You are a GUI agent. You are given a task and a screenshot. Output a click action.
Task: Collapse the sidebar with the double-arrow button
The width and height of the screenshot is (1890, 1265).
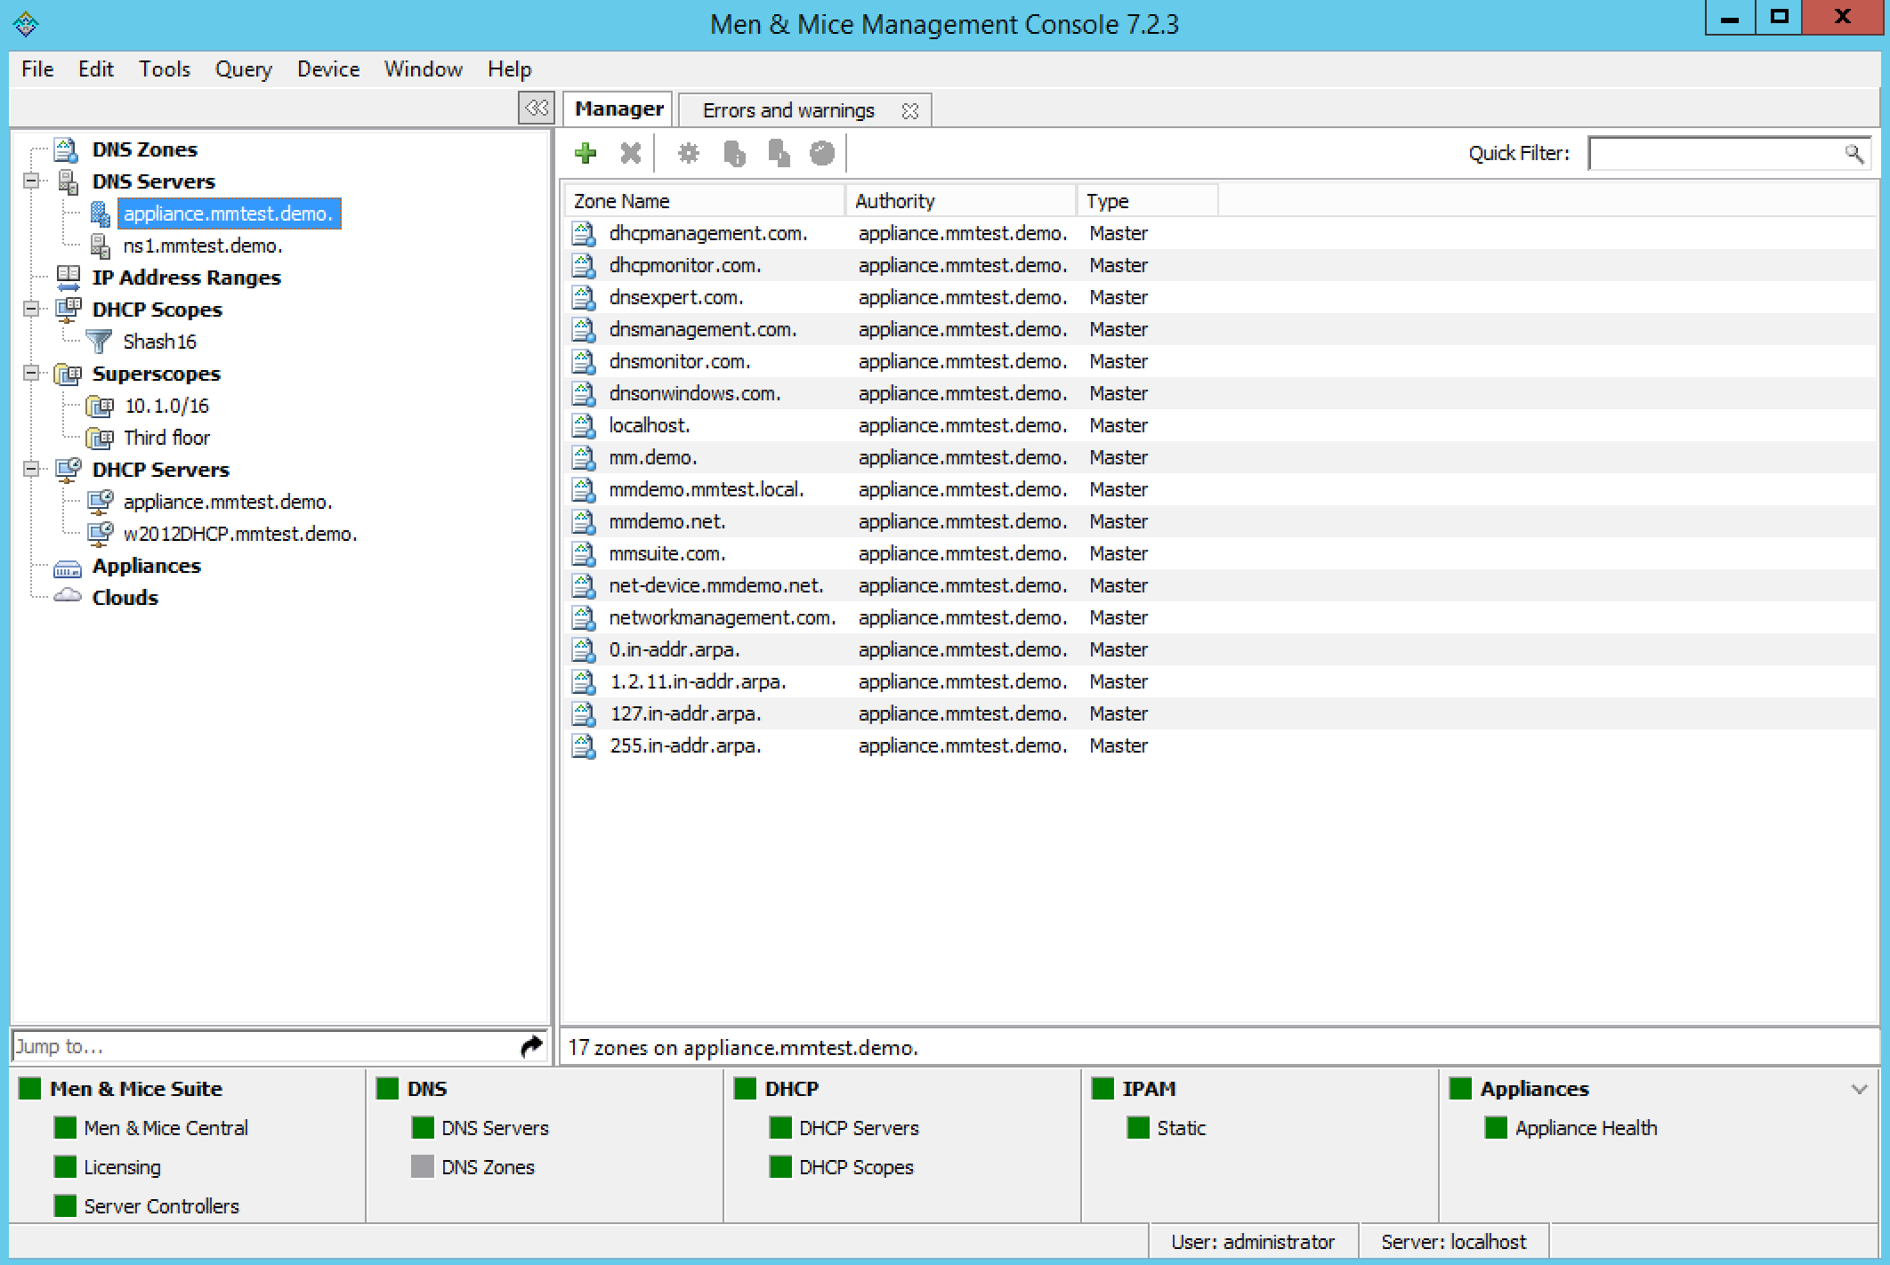[537, 107]
